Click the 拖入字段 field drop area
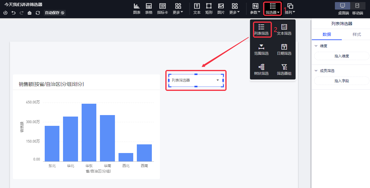This screenshot has height=188, width=370. coord(341,81)
